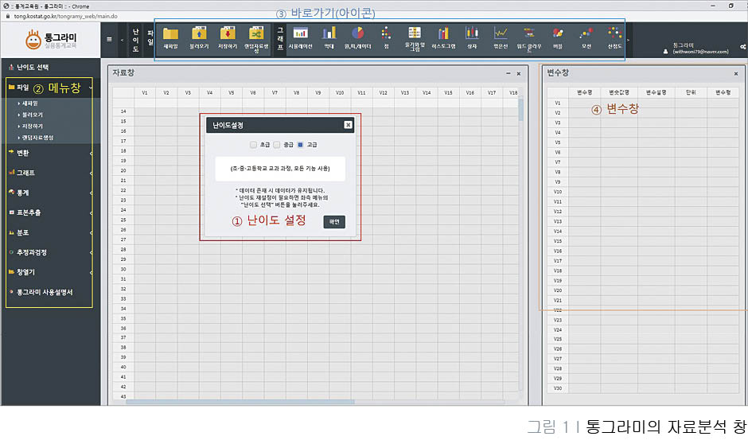Expand the 통계 sidebar menu
Viewport: 748px width, 448px height.
(50, 193)
